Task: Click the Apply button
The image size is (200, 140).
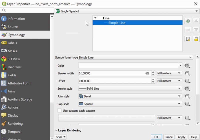Action: (181, 137)
